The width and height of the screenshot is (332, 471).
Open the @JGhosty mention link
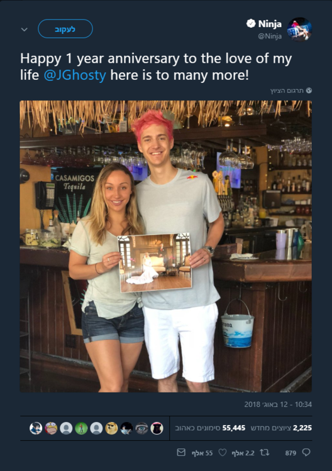75,75
